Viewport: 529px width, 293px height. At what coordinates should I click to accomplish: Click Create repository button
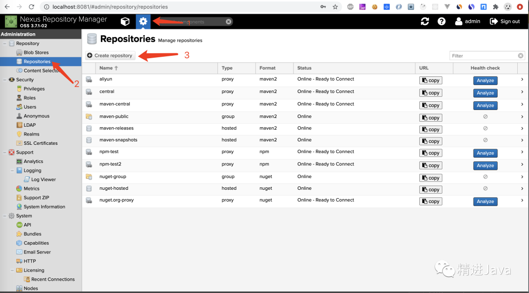[x=110, y=56]
